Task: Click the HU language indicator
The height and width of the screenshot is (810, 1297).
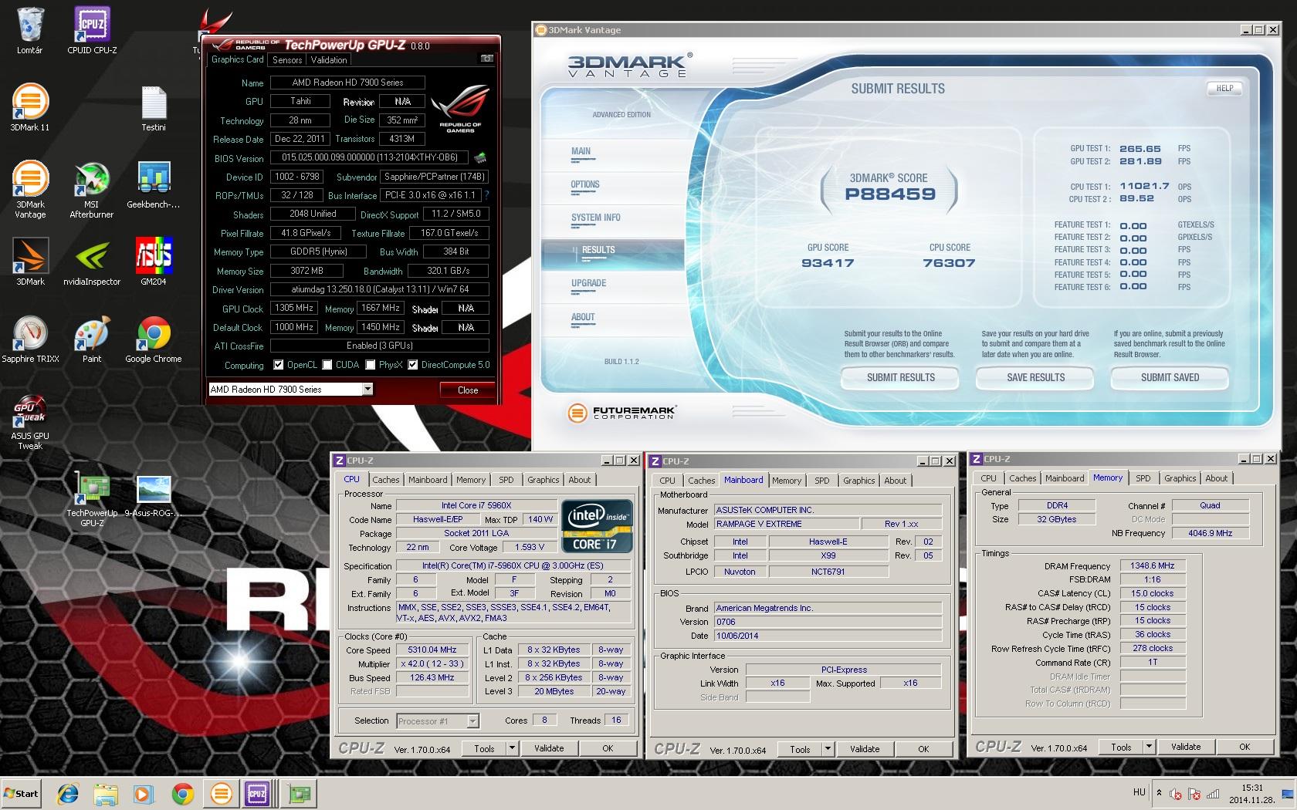Action: 1140,792
